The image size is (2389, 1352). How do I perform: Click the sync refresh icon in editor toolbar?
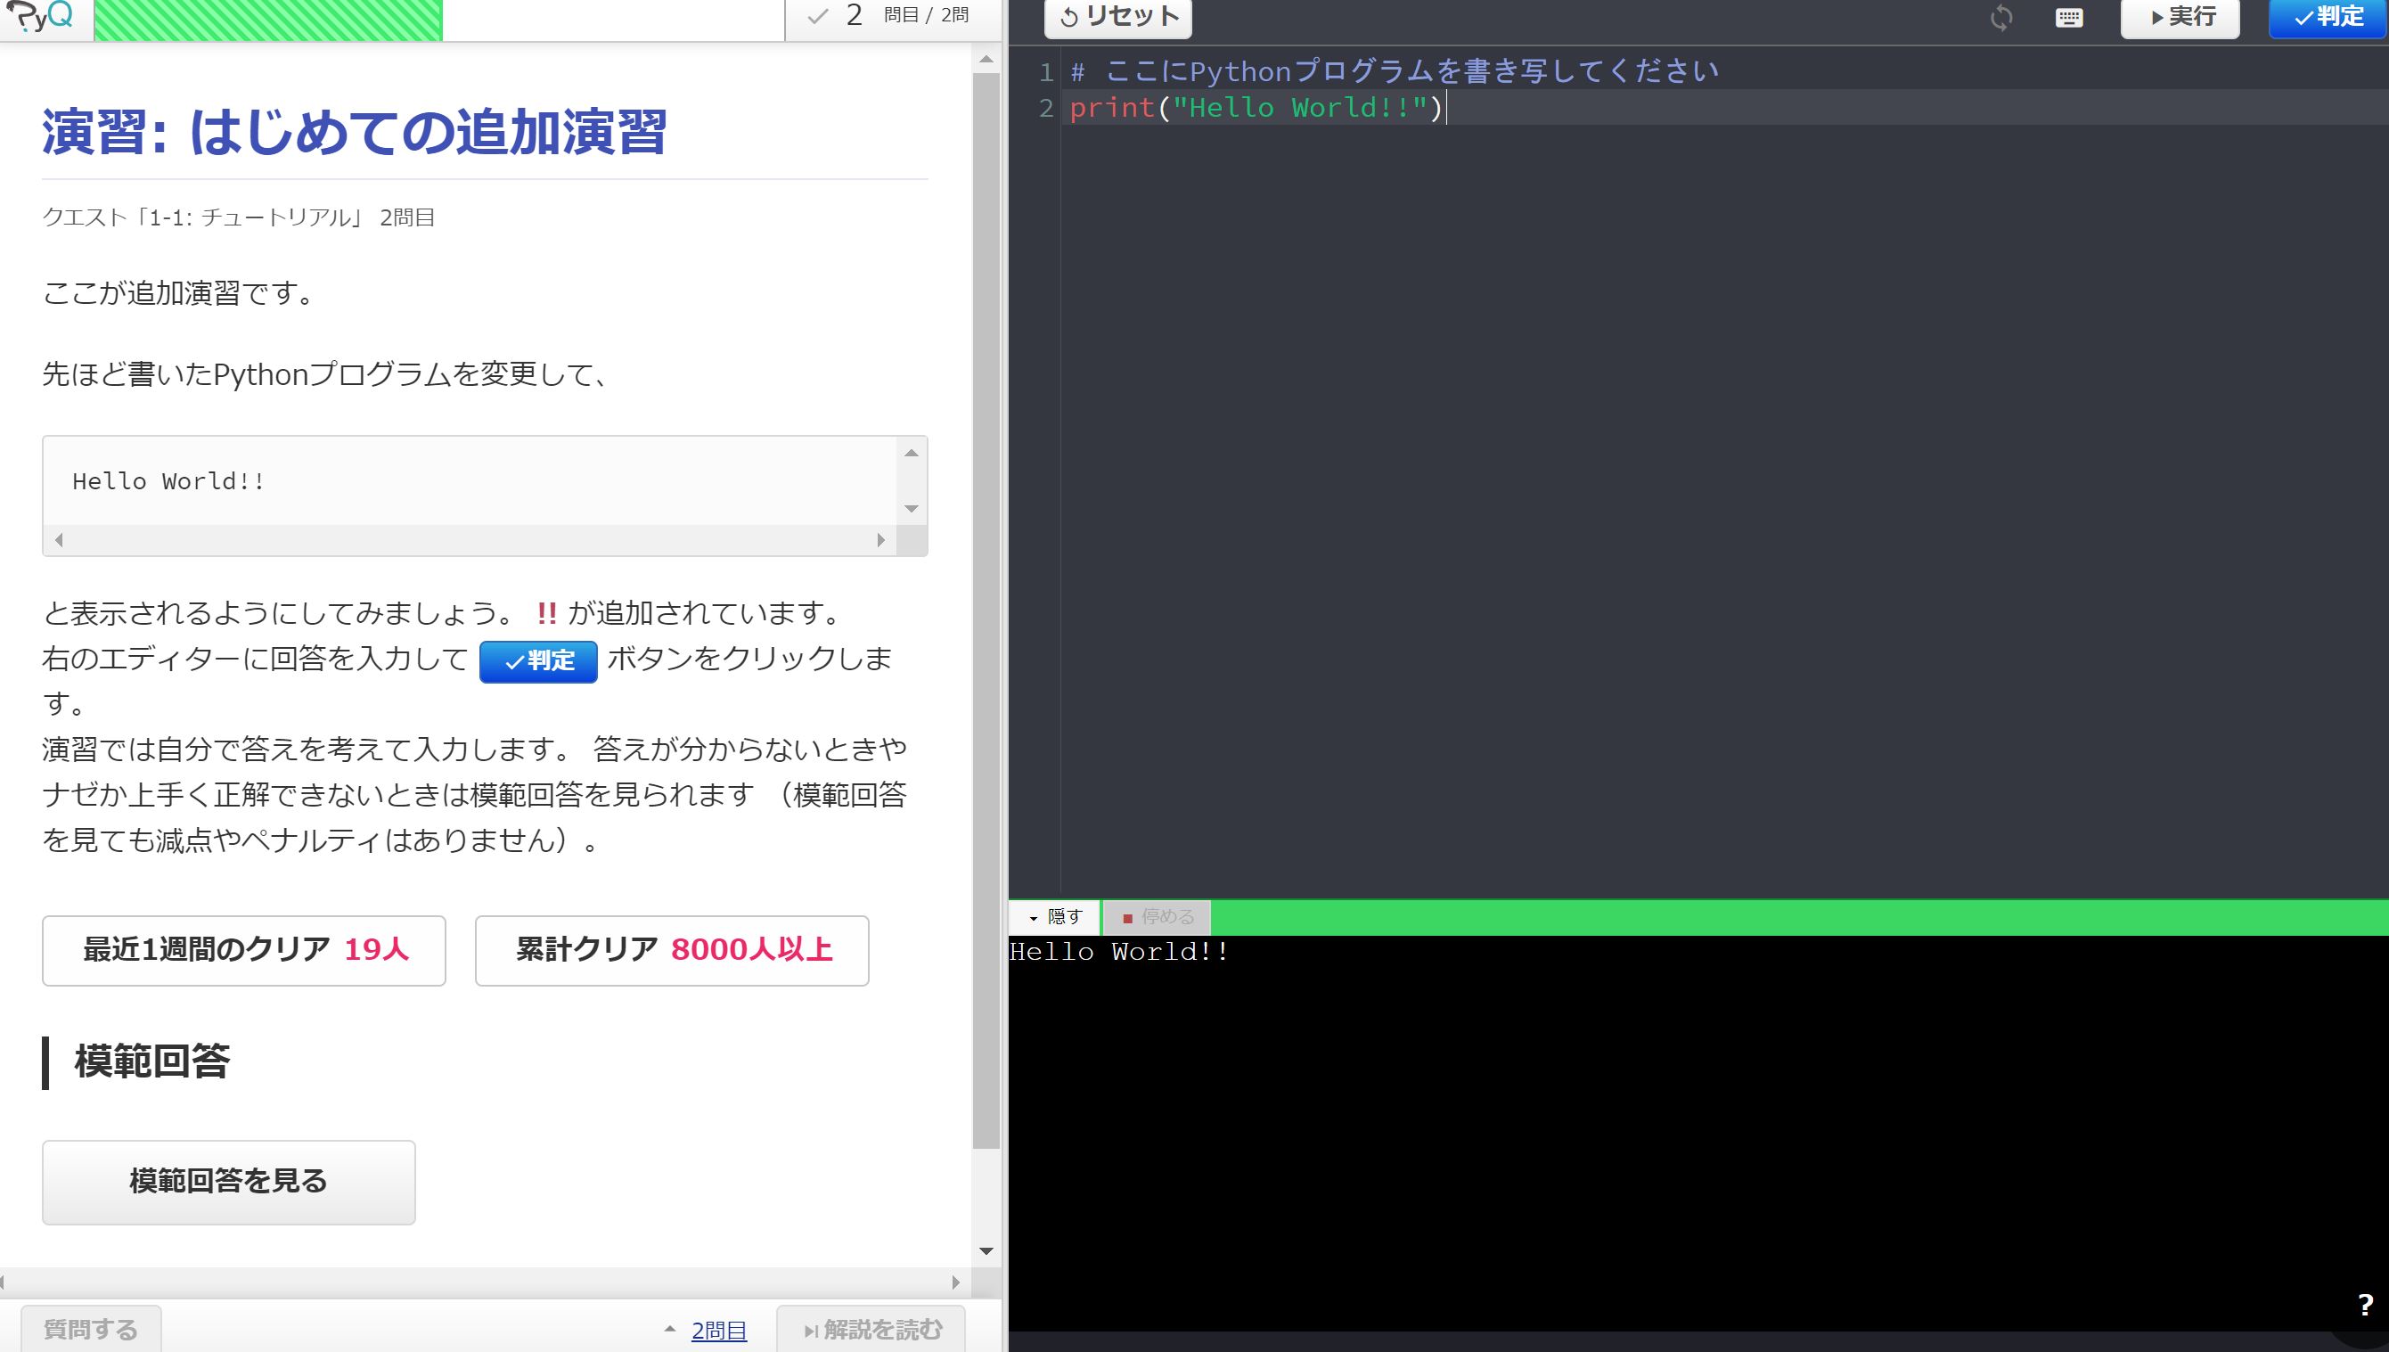tap(2001, 17)
